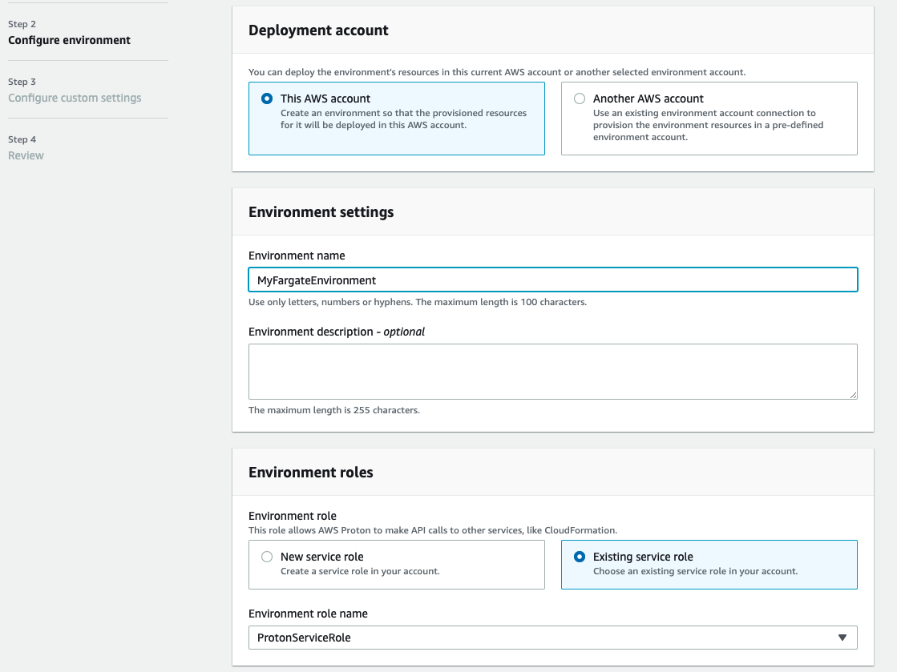The width and height of the screenshot is (897, 672).
Task: Click the Deployment account heading
Action: coord(318,30)
